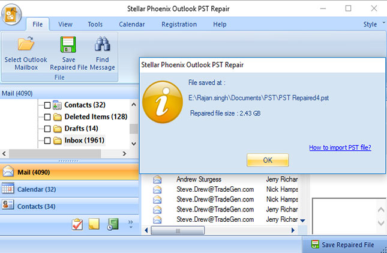Click the message list horizontal scrollbar thumb
Image resolution: width=387 pixels, height=253 pixels.
pos(178,231)
